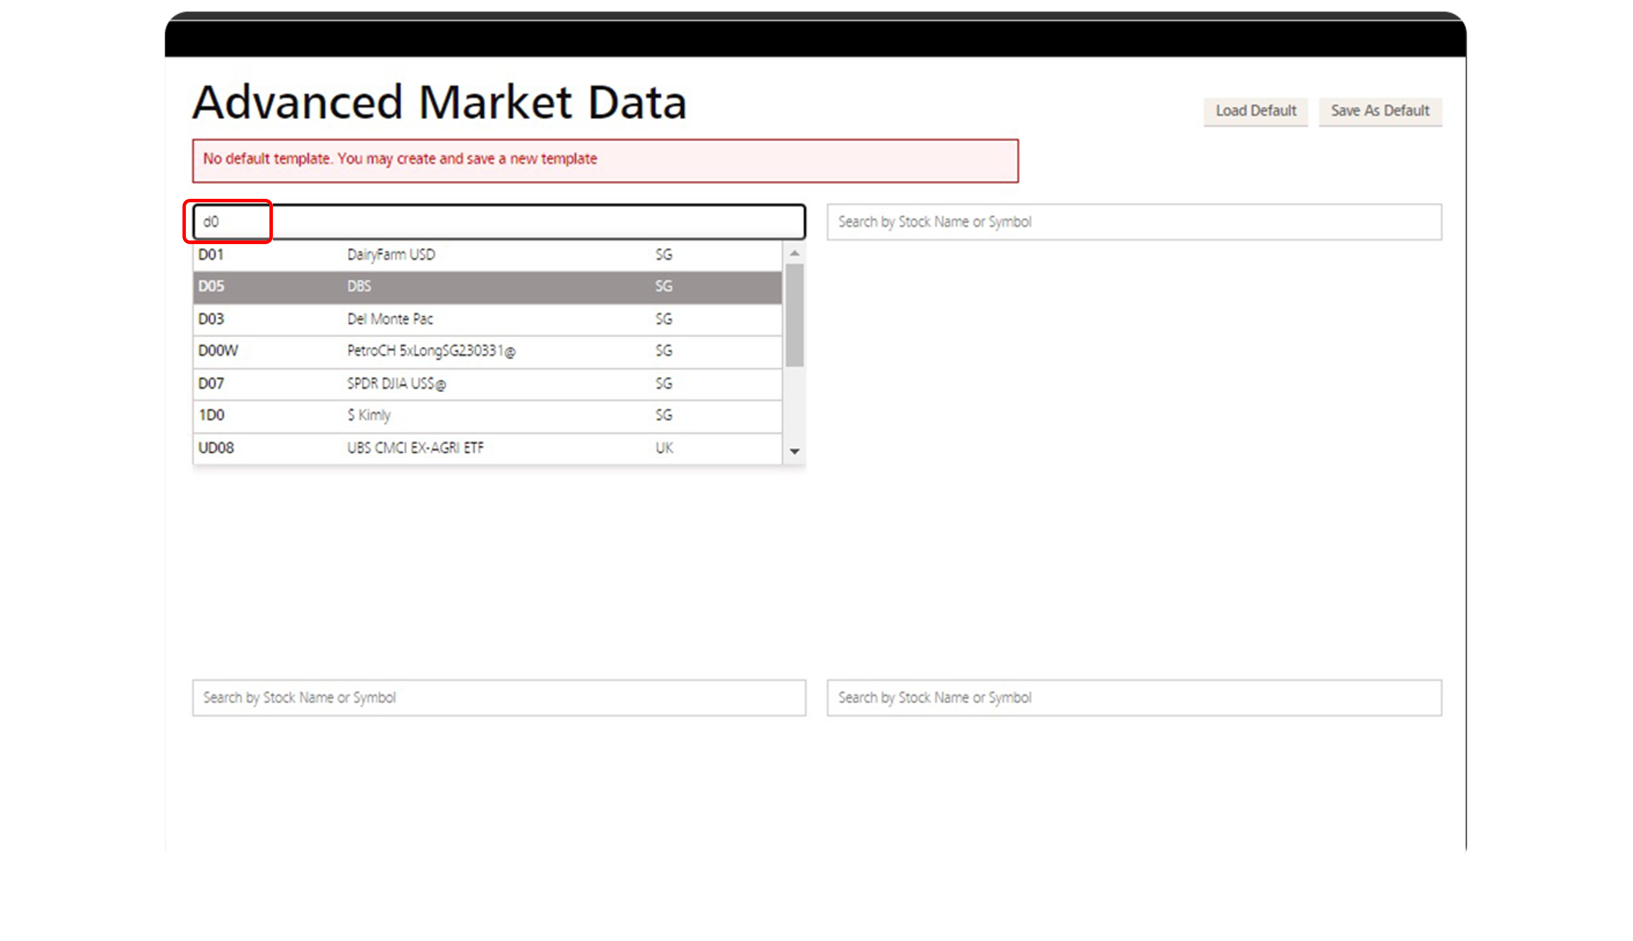Click the Advanced Market Data heading
The height and width of the screenshot is (941, 1633).
coord(439,103)
